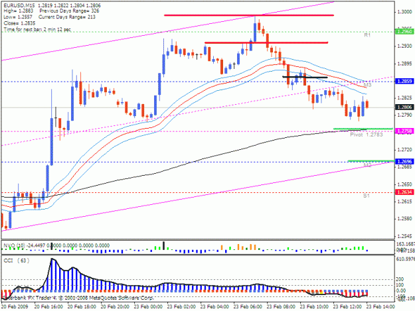Select the lower red horizontal line near 1.2930
Image resolution: width=415 pixels, height=311 pixels.
point(266,42)
